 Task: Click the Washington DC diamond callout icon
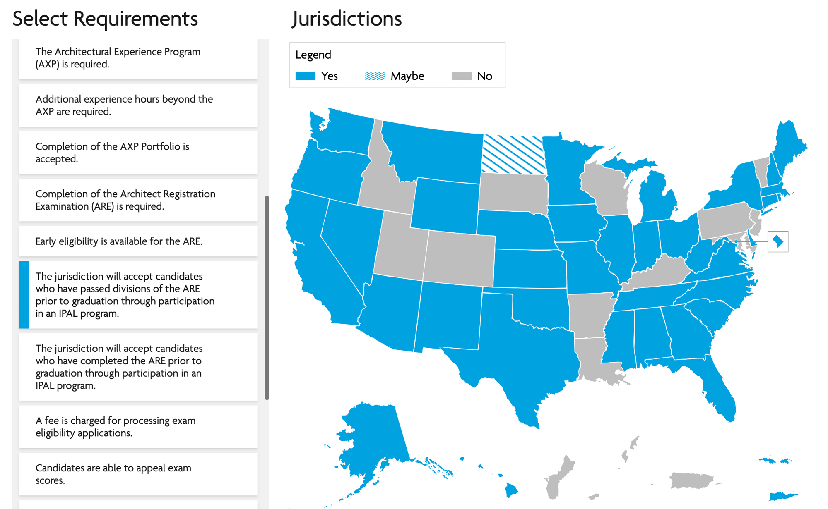click(x=778, y=241)
